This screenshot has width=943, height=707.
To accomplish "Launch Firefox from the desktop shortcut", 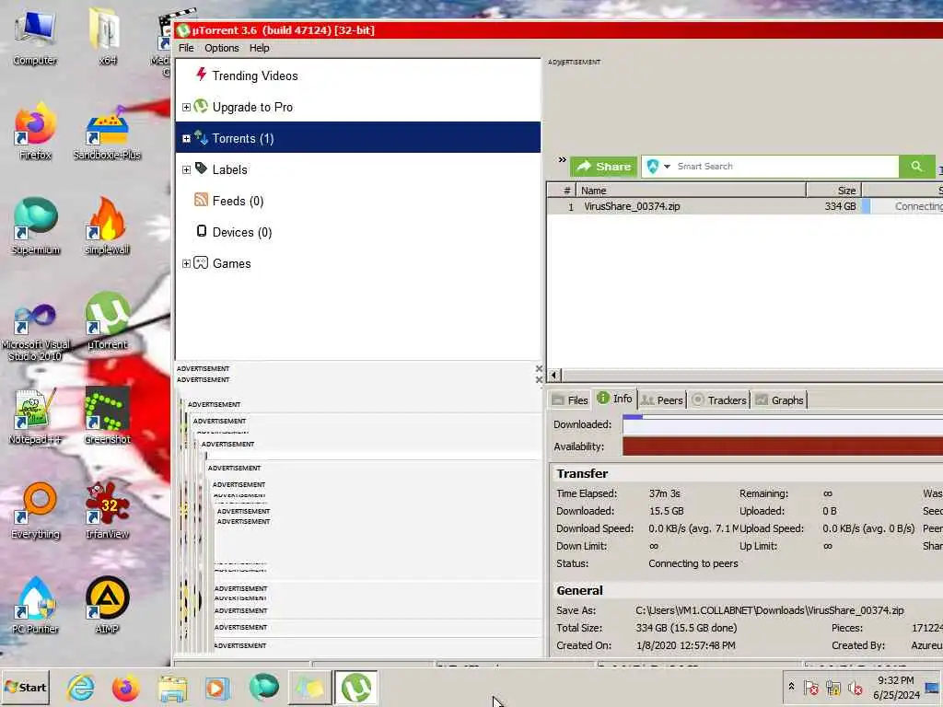I will tap(35, 131).
